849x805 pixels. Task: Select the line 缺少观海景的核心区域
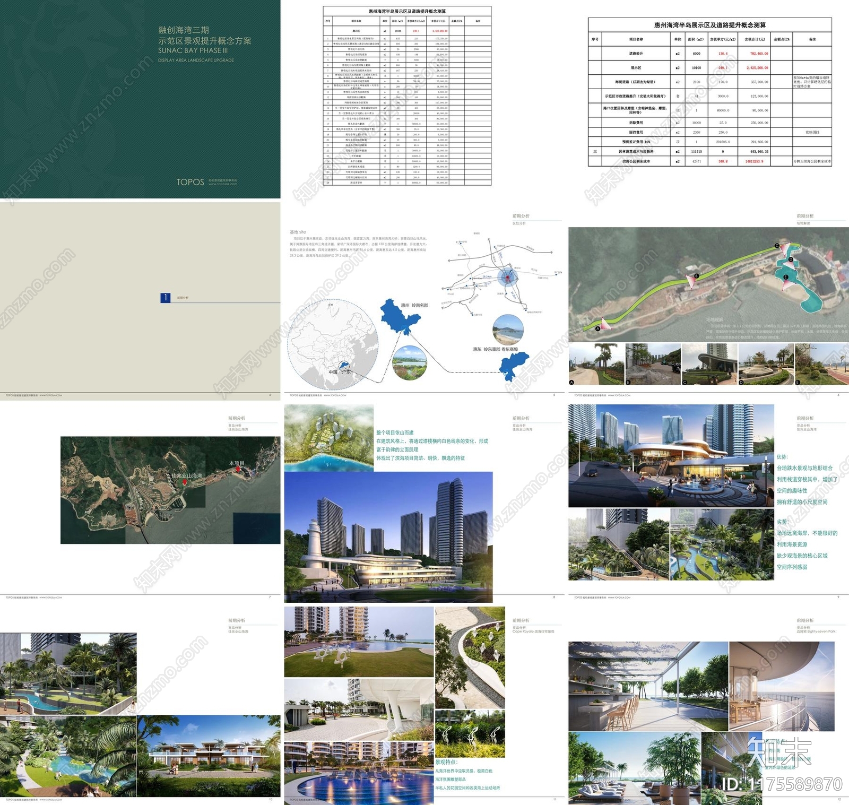click(x=802, y=556)
